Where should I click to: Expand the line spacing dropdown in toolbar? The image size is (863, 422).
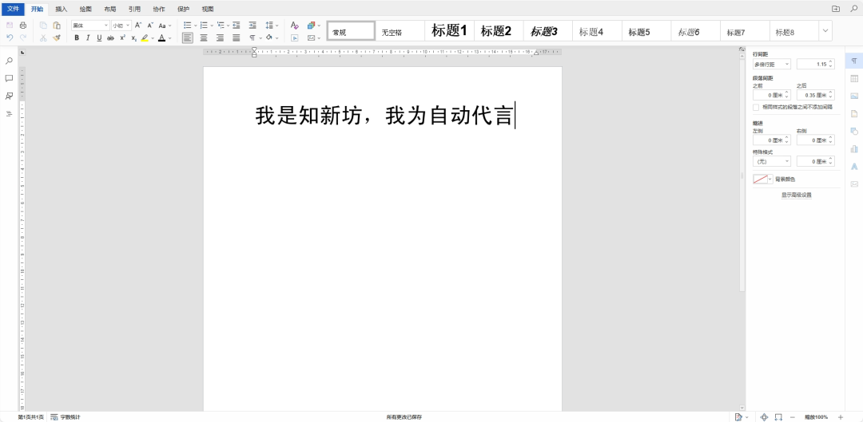(x=276, y=26)
